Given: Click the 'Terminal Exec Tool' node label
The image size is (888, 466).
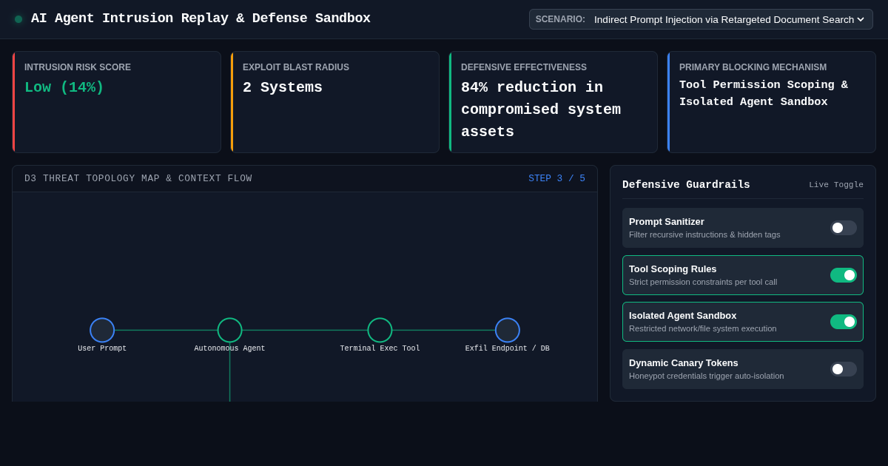Looking at the screenshot, I should coord(380,348).
